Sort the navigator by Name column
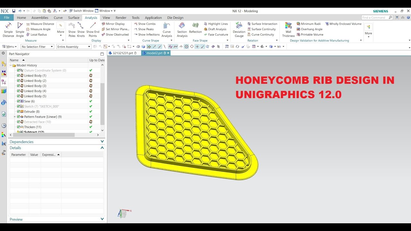The width and height of the screenshot is (411, 231). (48, 60)
